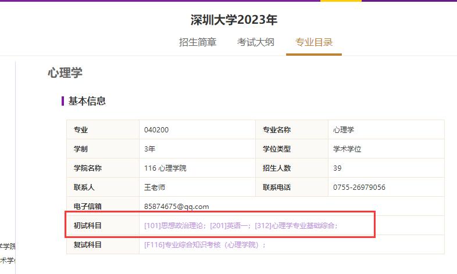This screenshot has width=457, height=274.
Task: Select the 心理学 value in 专业名称 row
Action: (x=344, y=129)
